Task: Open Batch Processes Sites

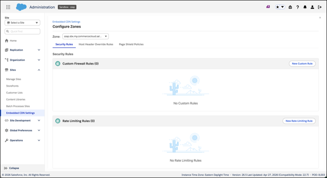Action: (18, 106)
